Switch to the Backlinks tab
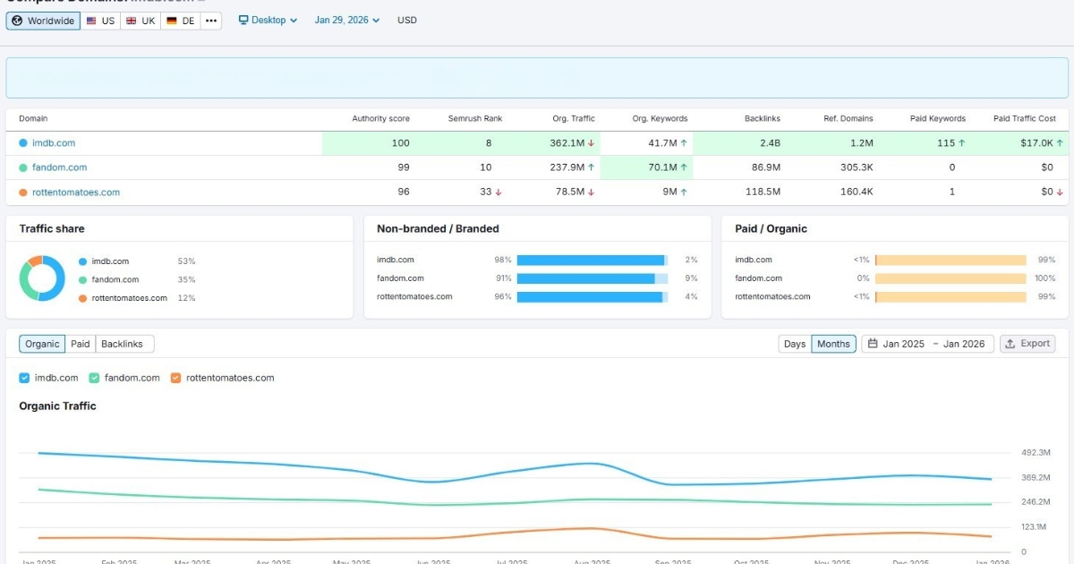This screenshot has width=1074, height=564. (x=124, y=343)
